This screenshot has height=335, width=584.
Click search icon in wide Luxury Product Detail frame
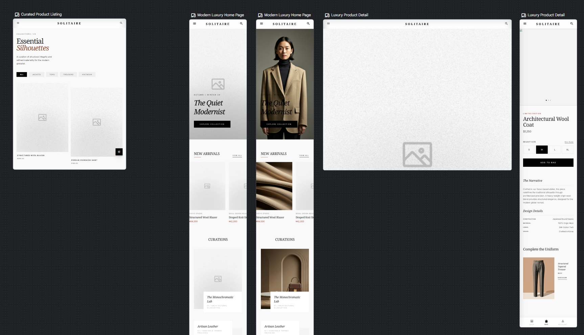(x=506, y=24)
